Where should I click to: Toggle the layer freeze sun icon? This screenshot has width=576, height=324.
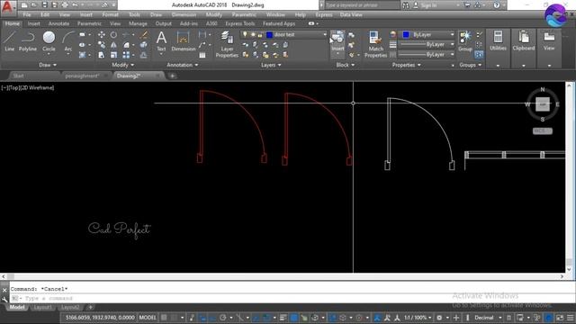click(x=253, y=34)
